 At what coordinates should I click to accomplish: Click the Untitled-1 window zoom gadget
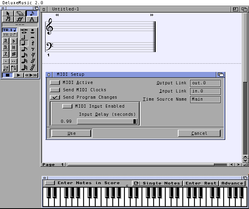coord(235,9)
